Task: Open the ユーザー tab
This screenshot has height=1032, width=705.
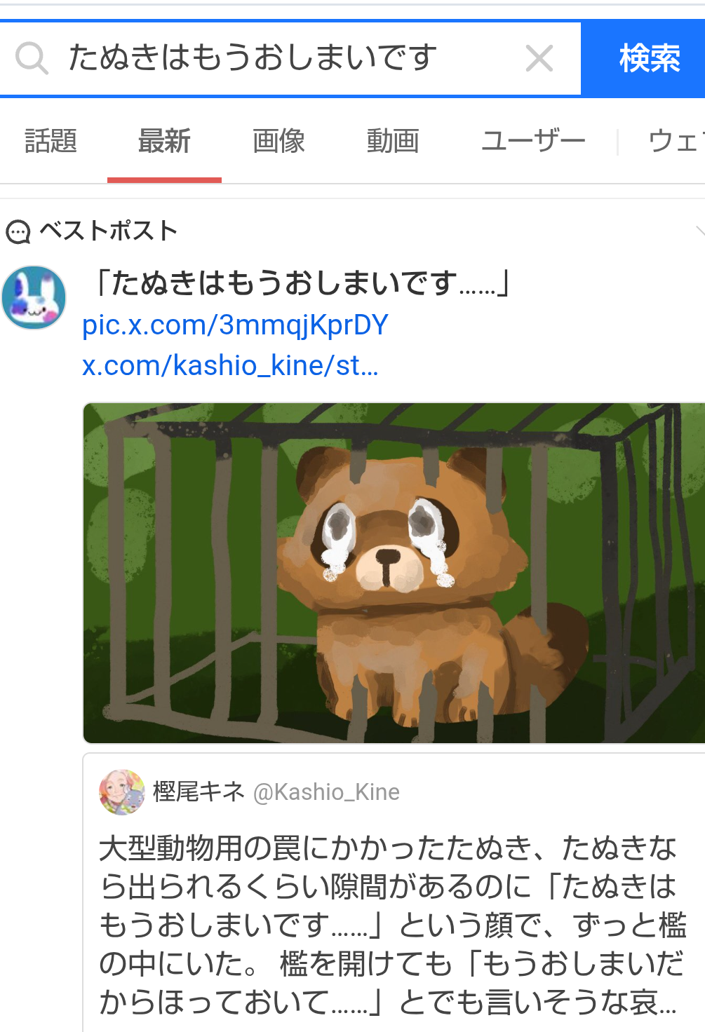Action: 533,141
